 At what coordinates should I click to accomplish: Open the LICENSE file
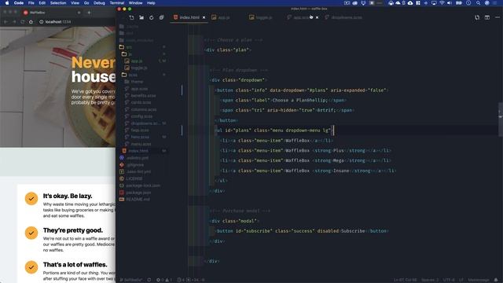click(131, 178)
